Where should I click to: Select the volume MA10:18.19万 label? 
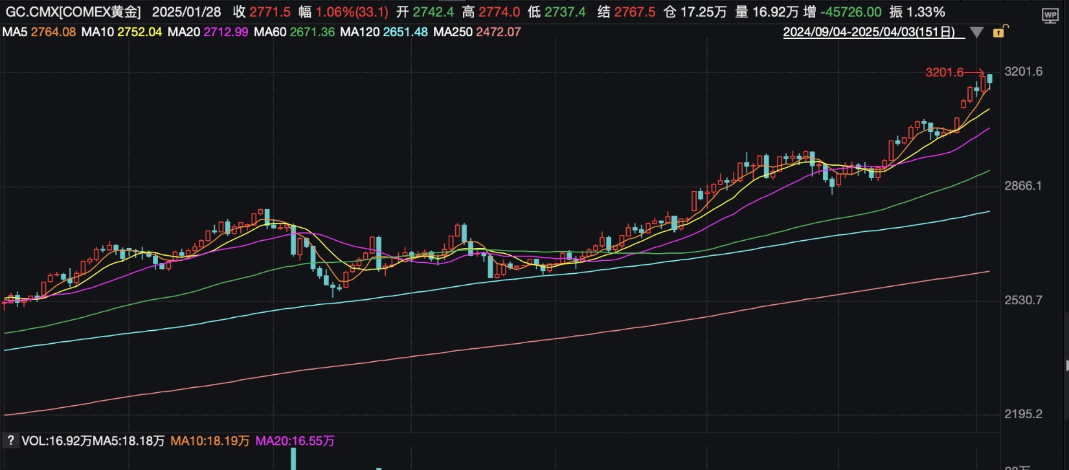tap(210, 441)
